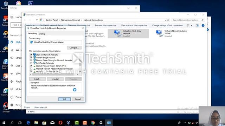The width and height of the screenshot is (225, 126).
Task: Uncheck VMware Bridge Protocol
Action: click(31, 57)
